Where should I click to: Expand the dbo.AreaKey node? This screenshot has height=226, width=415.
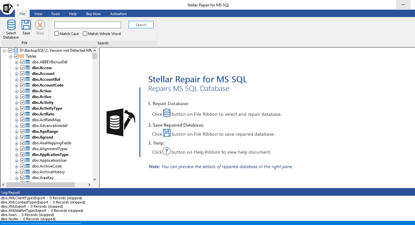17,178
